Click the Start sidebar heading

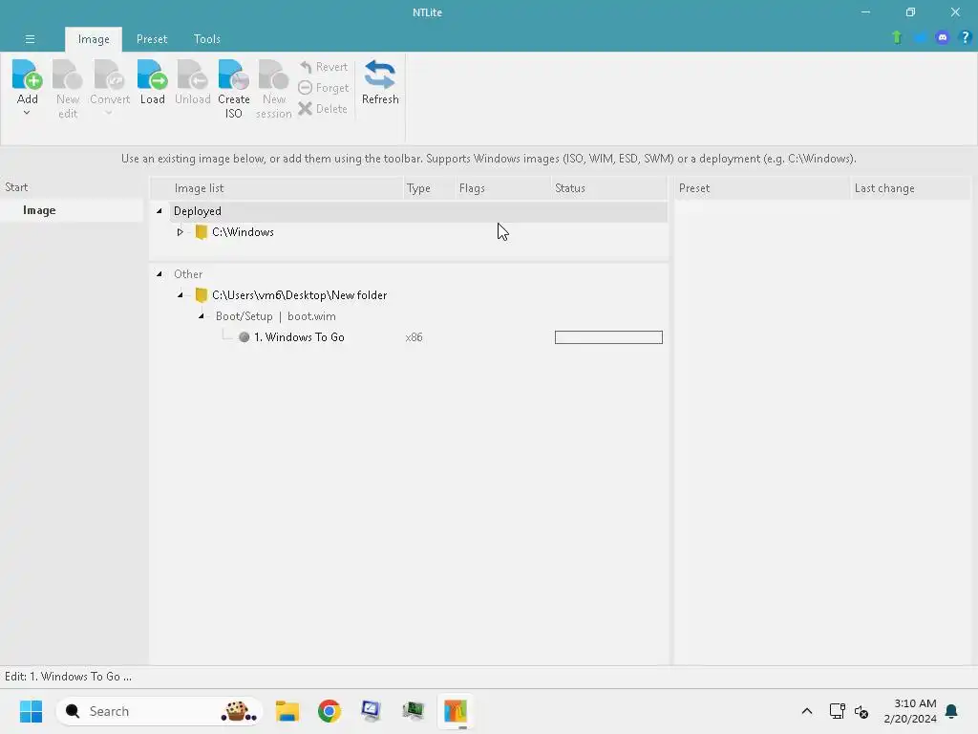click(x=16, y=187)
